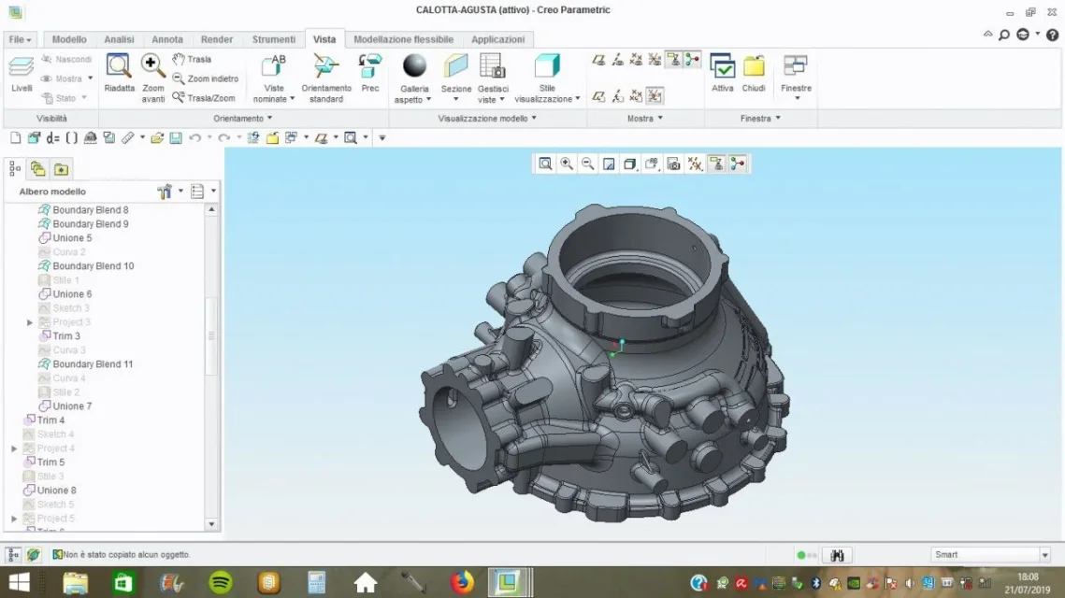Toggle coordinate system display in ribbon

655,60
